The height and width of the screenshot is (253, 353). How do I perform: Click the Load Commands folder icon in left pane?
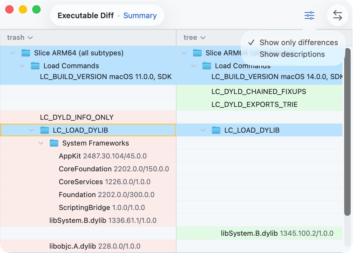[36, 66]
